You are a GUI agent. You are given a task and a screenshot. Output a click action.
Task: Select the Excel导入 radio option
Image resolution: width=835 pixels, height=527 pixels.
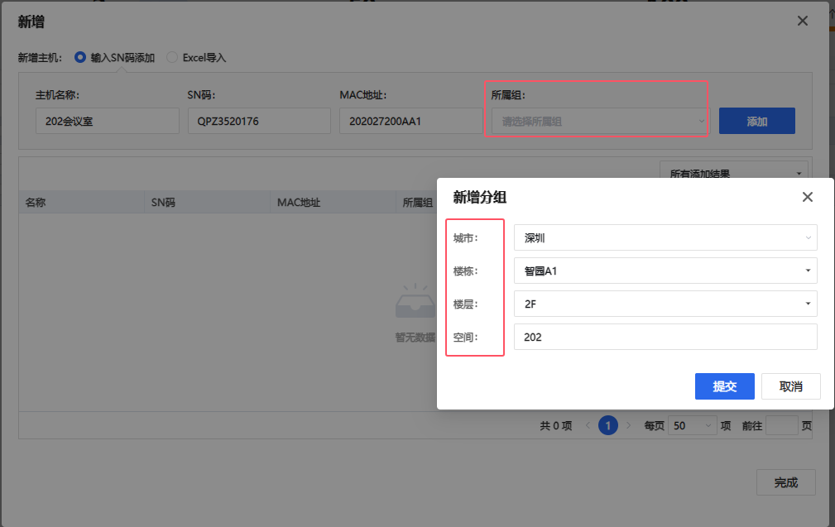click(x=172, y=58)
